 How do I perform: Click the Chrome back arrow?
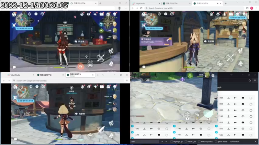tap(133, 8)
